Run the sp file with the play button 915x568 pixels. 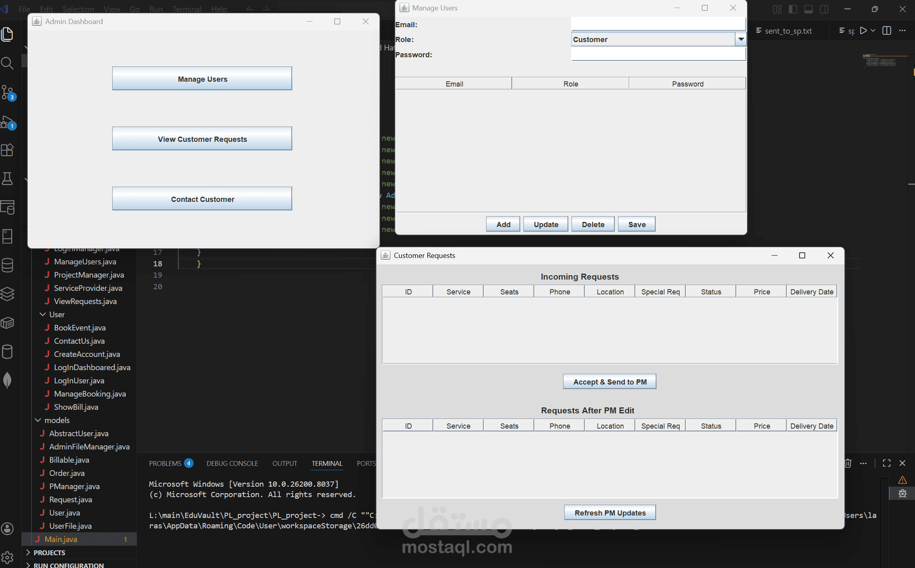click(863, 30)
